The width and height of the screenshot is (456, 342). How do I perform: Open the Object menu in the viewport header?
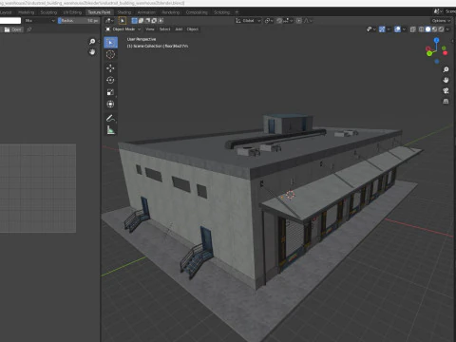(x=193, y=29)
